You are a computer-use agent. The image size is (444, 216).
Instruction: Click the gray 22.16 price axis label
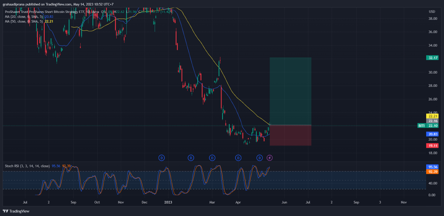point(432,121)
